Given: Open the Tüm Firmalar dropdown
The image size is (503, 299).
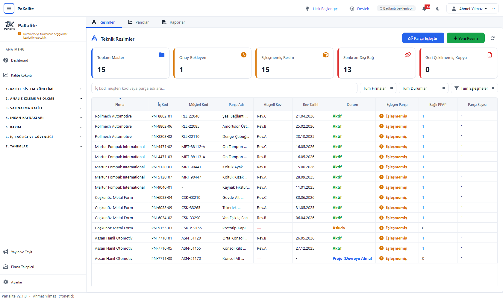Looking at the screenshot, I should tap(378, 88).
